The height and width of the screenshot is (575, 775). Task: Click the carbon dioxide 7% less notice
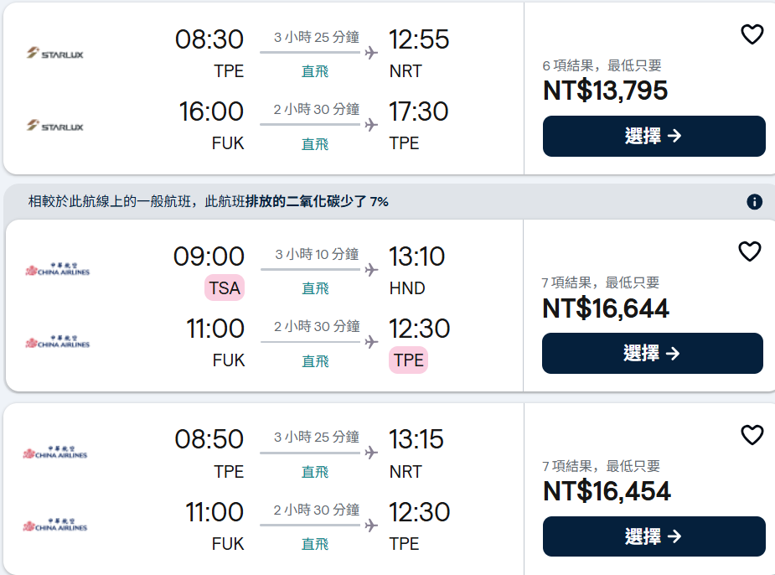pos(209,202)
